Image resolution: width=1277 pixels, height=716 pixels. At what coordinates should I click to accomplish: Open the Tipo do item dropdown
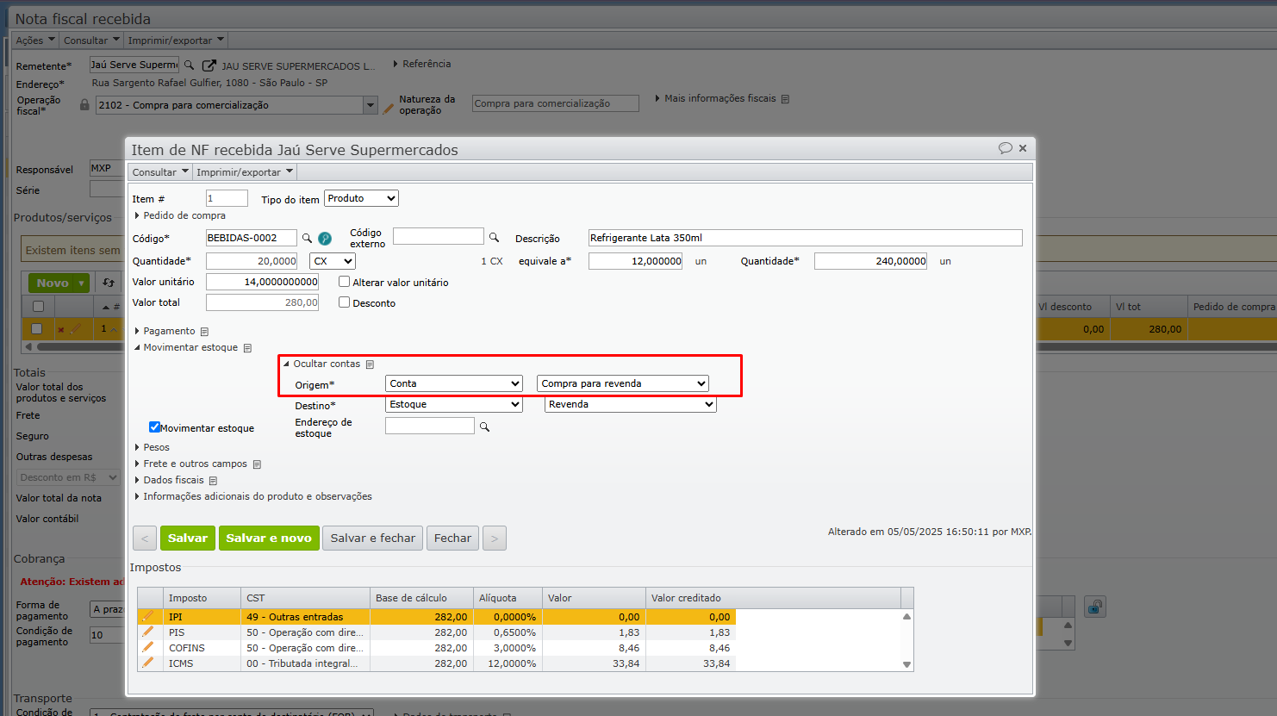click(361, 198)
